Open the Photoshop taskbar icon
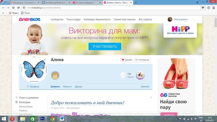The width and height of the screenshot is (217, 122). point(43,119)
